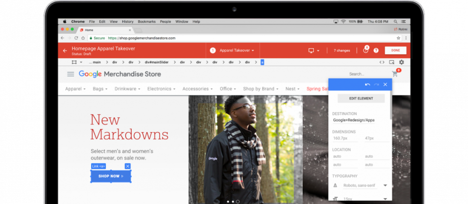Close the Home browser tab
Screen dimensions: 468x204
[130, 30]
